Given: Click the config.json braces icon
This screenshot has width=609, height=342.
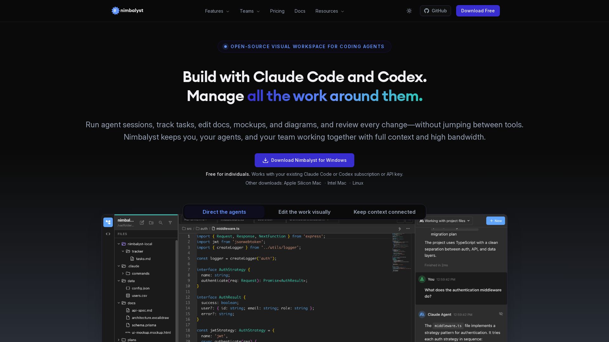Looking at the screenshot, I should 128,288.
